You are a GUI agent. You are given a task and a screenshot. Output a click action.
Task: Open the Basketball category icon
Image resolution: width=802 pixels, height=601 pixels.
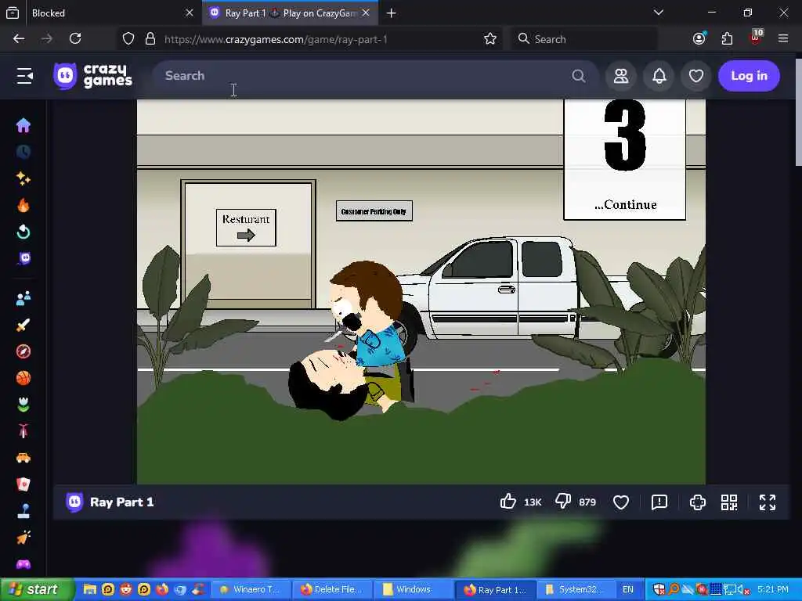click(x=23, y=378)
